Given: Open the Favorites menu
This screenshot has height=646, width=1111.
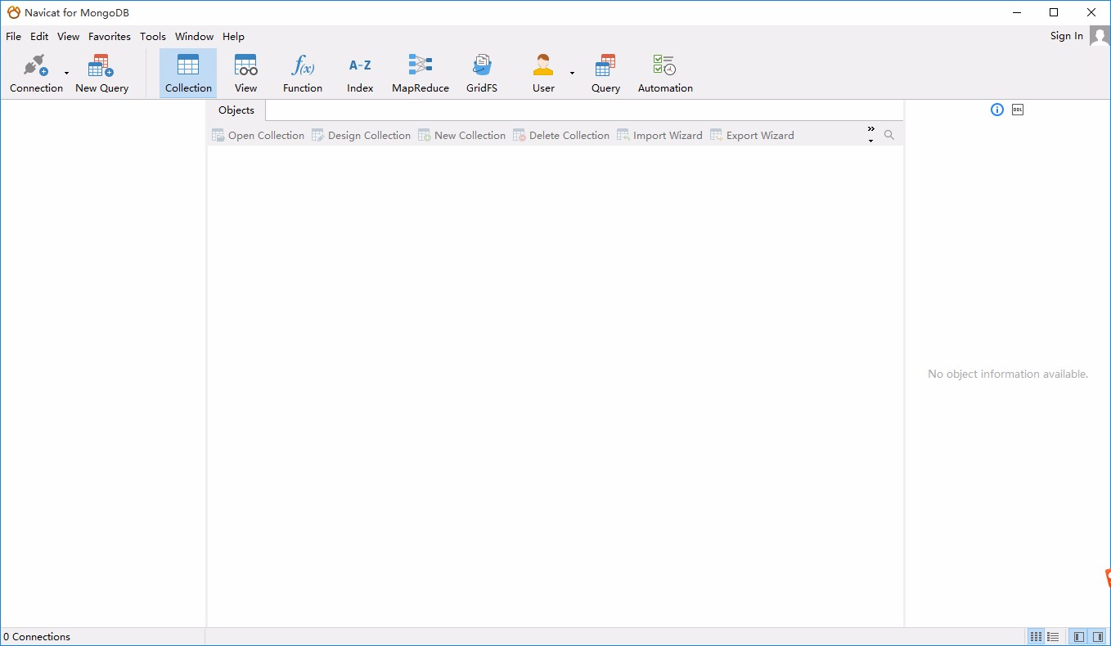Looking at the screenshot, I should 110,37.
